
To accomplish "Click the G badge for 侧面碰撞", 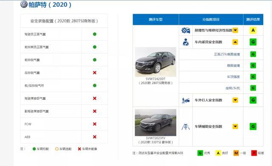I will (x=253, y=65).
